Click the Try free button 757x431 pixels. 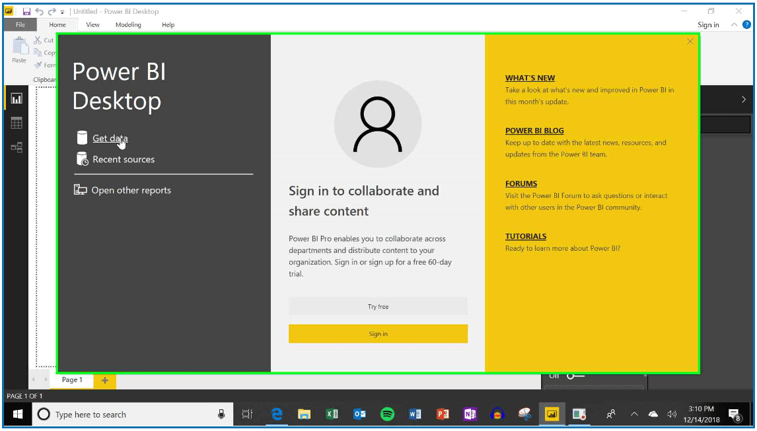pos(378,306)
